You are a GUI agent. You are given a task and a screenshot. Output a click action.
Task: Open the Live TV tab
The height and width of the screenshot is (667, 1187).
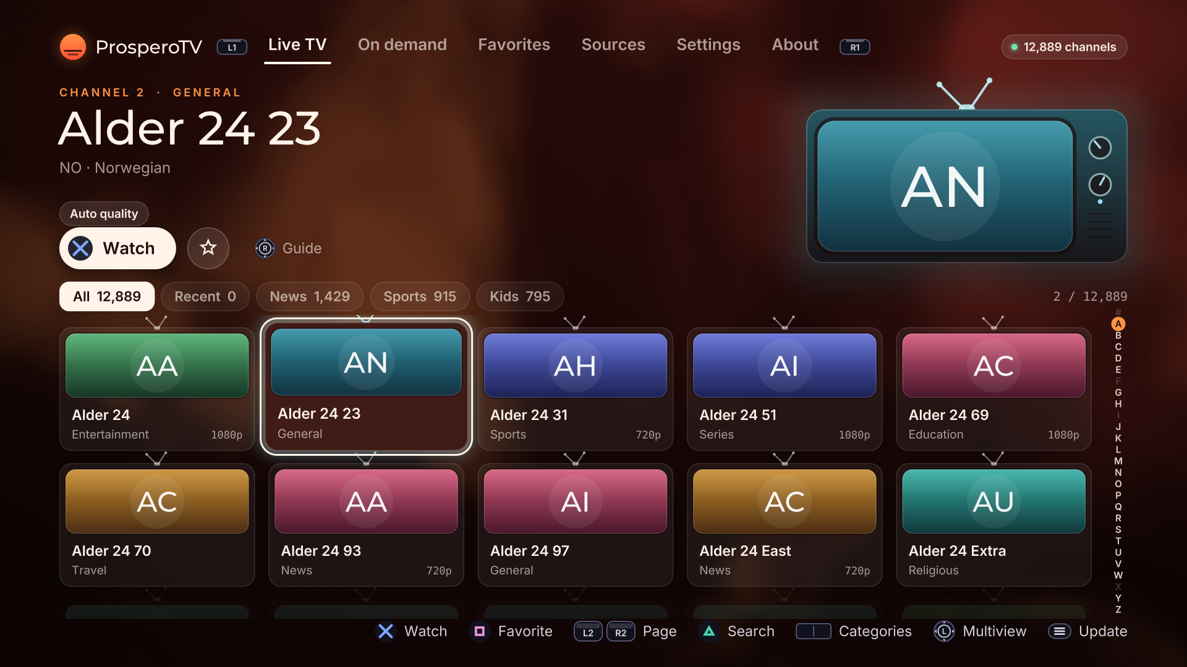(x=297, y=45)
